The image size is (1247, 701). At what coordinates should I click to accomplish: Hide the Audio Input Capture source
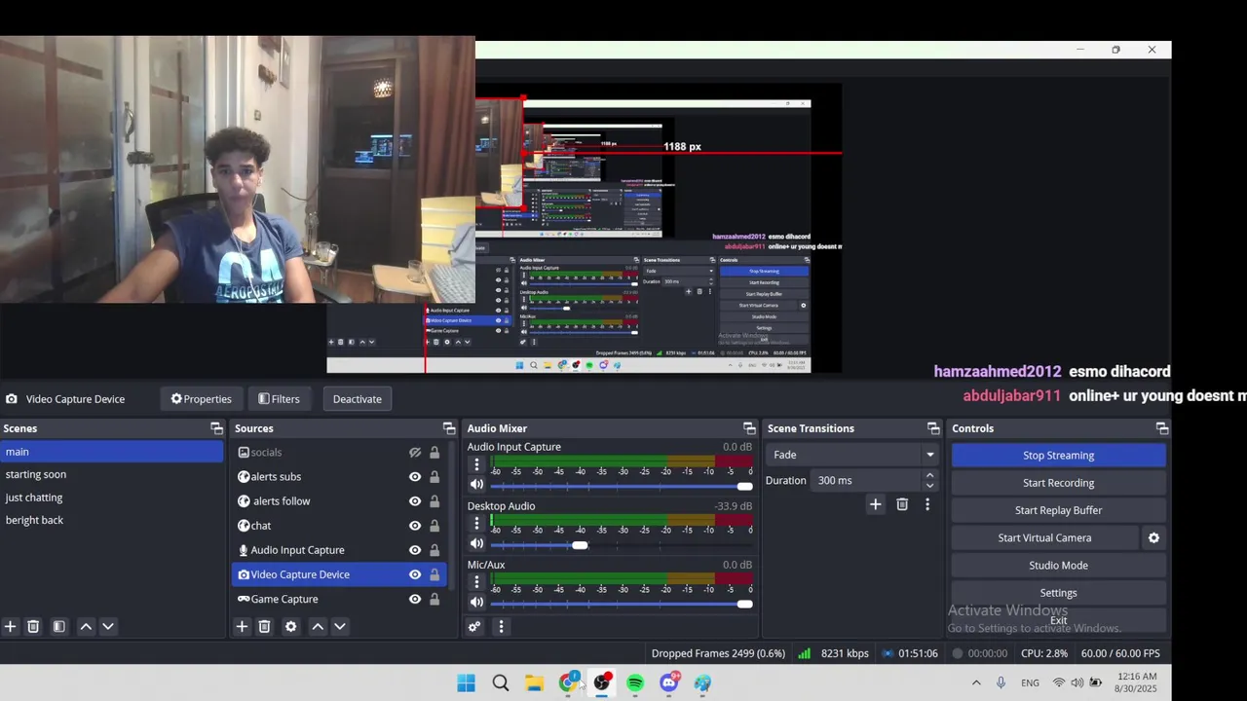pos(415,550)
